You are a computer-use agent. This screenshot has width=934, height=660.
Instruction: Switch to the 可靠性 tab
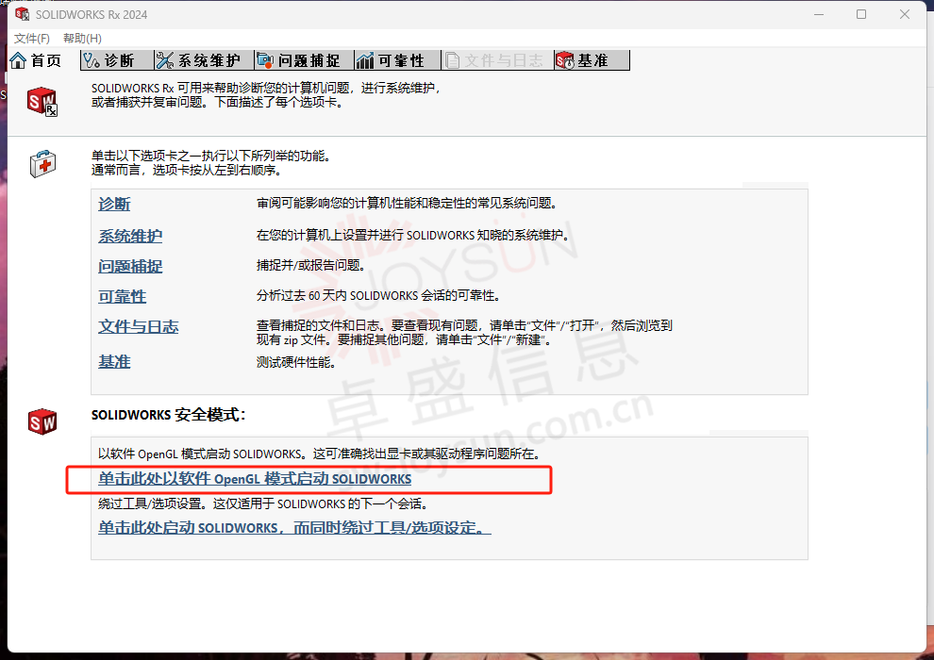(397, 60)
